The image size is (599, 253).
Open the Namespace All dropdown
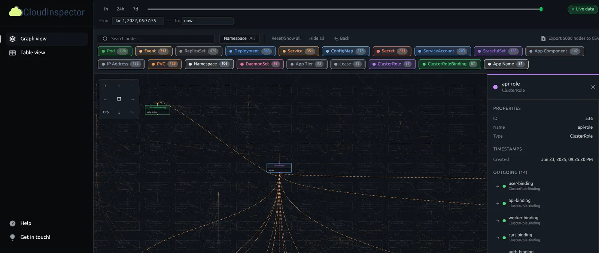tap(239, 39)
